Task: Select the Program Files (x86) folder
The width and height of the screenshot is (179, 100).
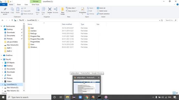Action: tap(37, 39)
